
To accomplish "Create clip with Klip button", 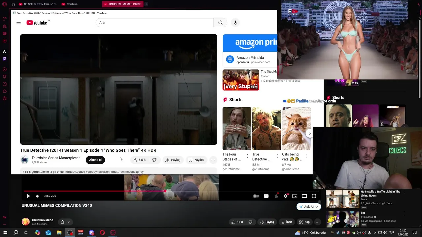I will coord(304,222).
